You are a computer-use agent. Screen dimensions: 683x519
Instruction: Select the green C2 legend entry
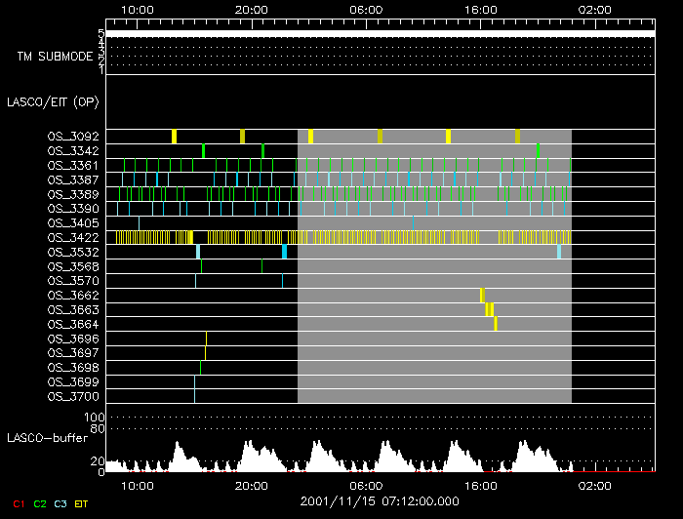point(39,502)
